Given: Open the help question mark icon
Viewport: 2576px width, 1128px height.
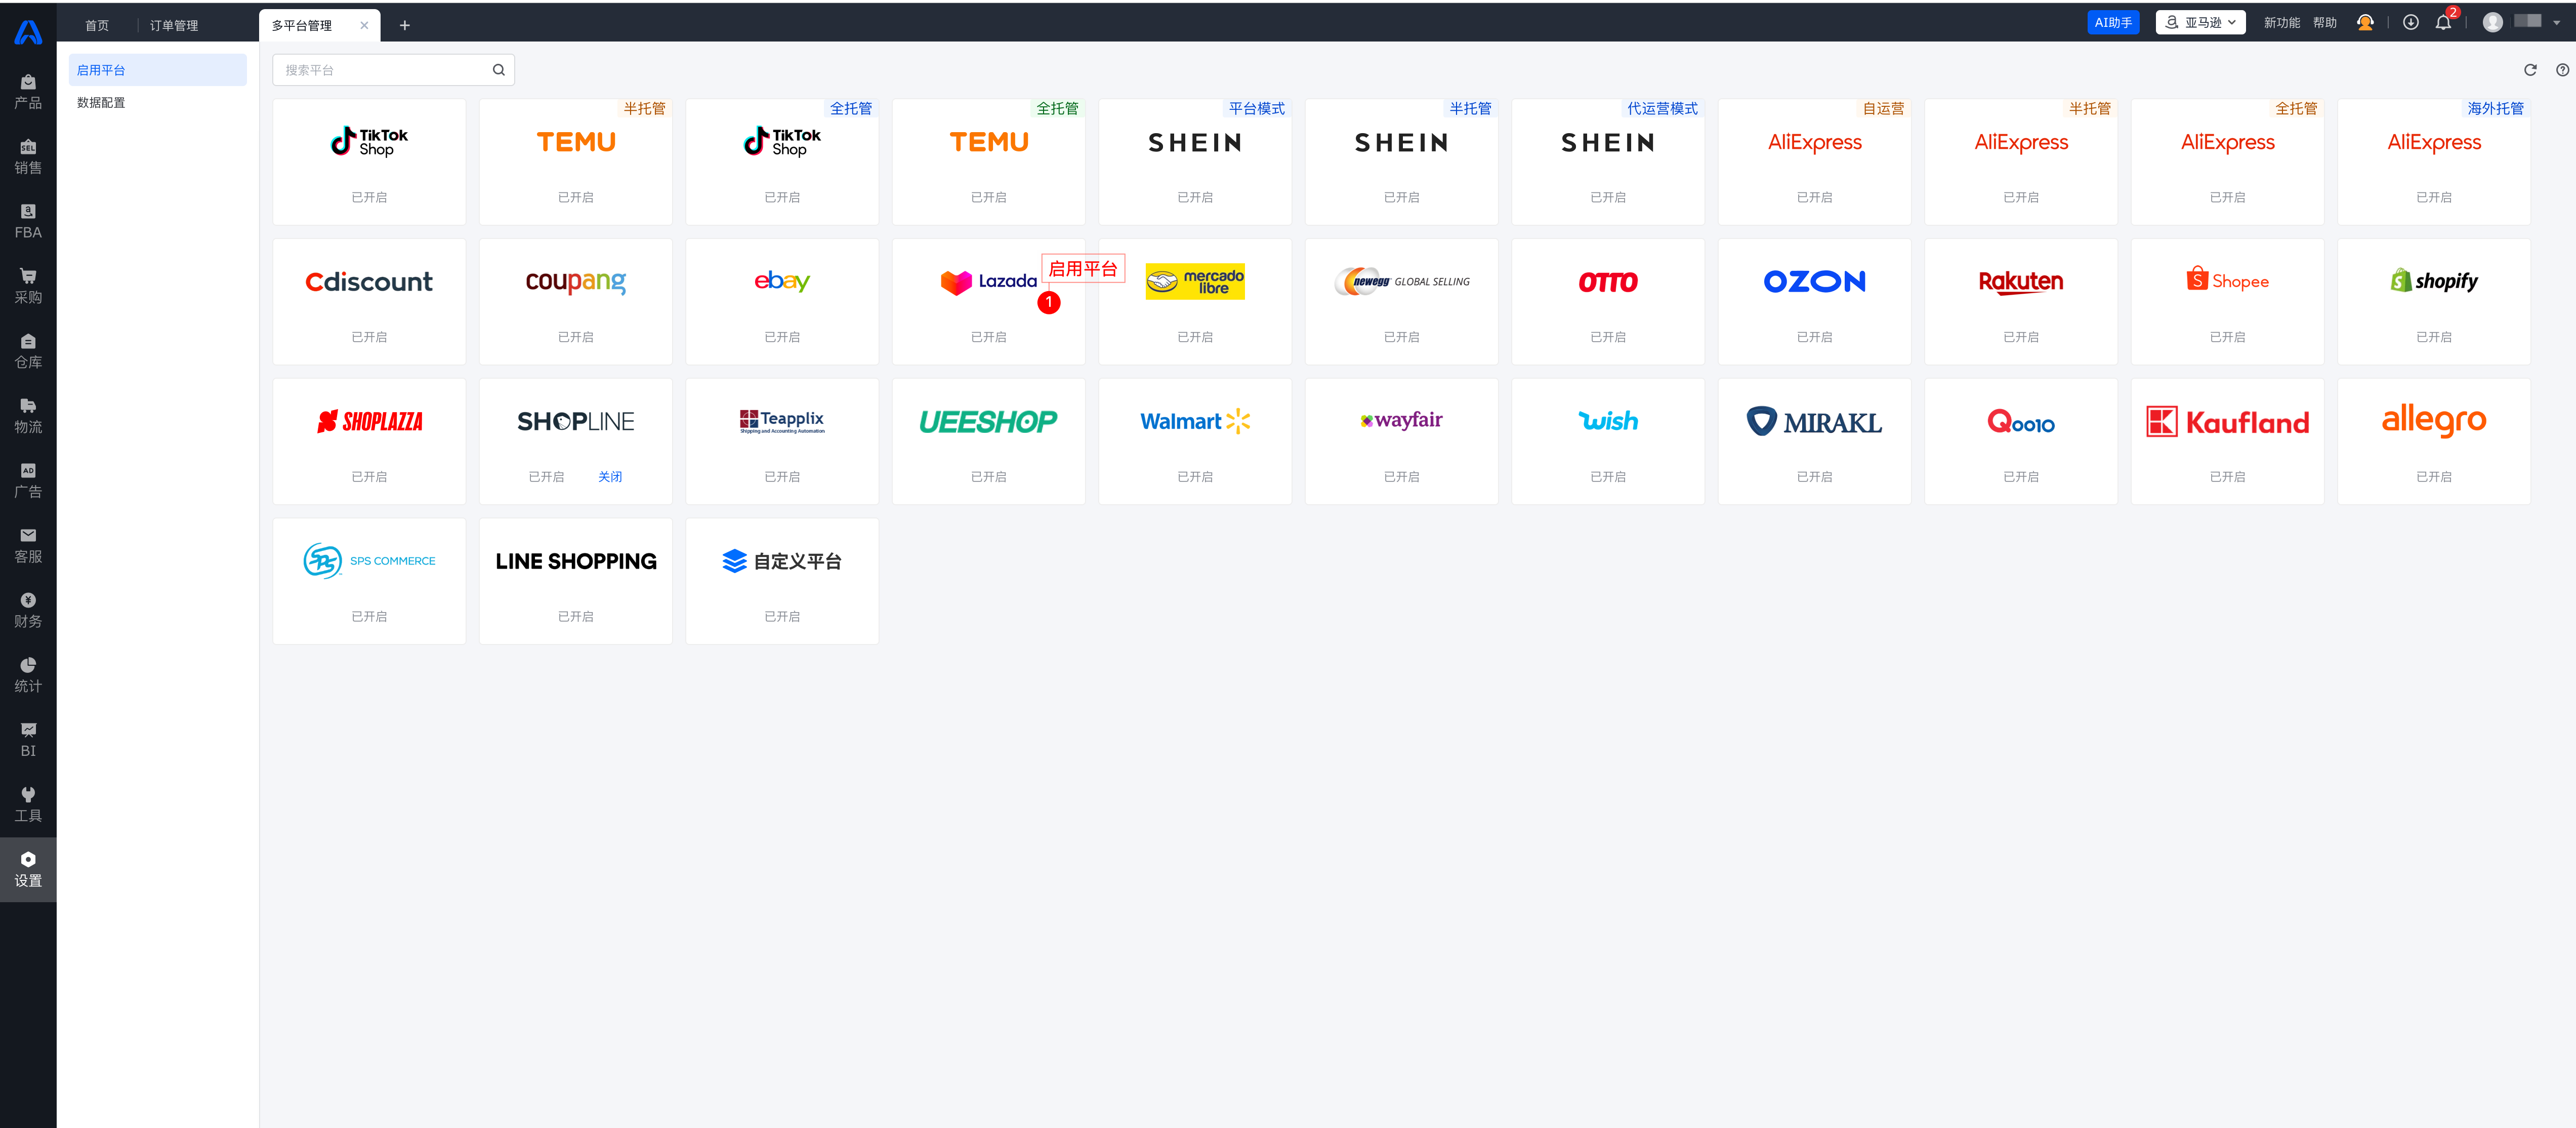Looking at the screenshot, I should click(2562, 70).
